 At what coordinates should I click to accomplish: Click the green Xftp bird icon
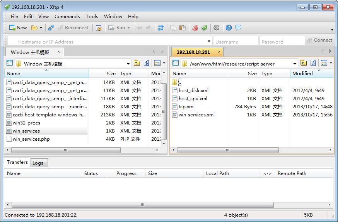(204, 28)
